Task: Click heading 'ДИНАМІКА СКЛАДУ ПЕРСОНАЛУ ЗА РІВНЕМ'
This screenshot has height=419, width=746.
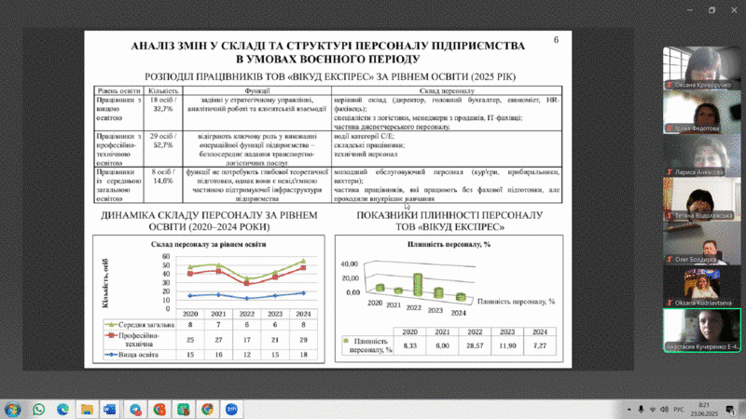Action: point(209,215)
